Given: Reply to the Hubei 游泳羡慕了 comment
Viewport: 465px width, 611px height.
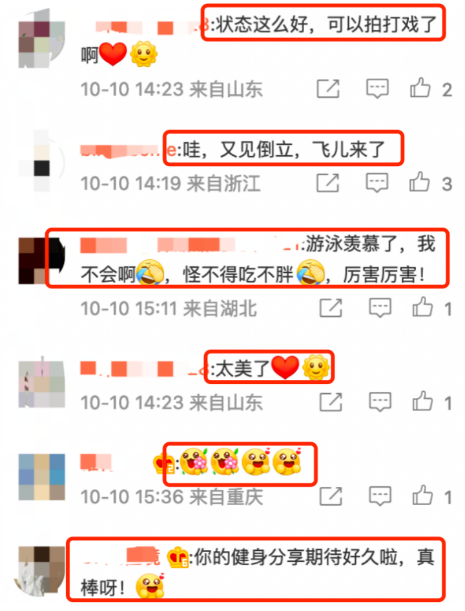Looking at the screenshot, I should [x=380, y=308].
